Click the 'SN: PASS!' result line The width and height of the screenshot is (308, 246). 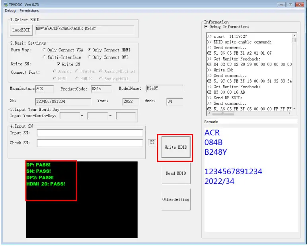point(39,171)
